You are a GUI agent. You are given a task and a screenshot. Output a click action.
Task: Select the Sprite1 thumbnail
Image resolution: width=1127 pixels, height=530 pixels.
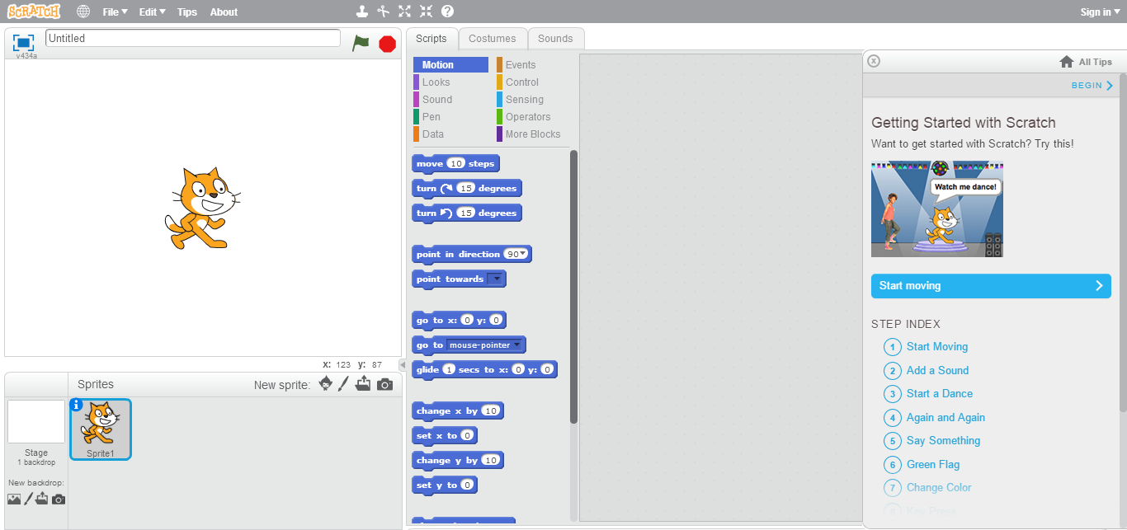(x=101, y=429)
